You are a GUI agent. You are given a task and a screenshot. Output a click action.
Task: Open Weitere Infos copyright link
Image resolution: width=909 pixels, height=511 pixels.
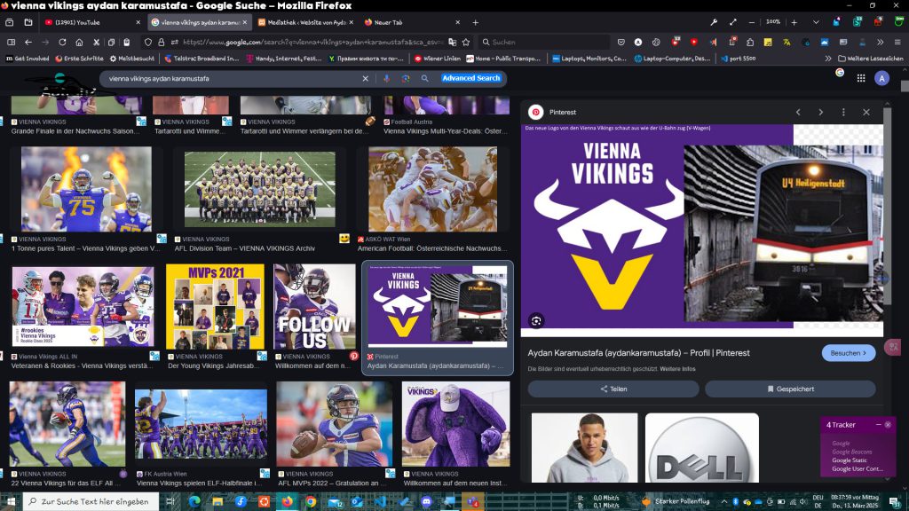(x=677, y=369)
